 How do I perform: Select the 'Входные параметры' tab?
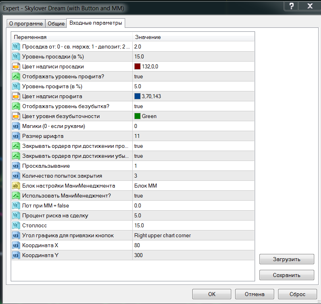click(x=96, y=23)
